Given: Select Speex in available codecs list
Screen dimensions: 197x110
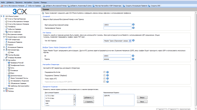Looking at the screenshot, I should (x=48, y=101).
